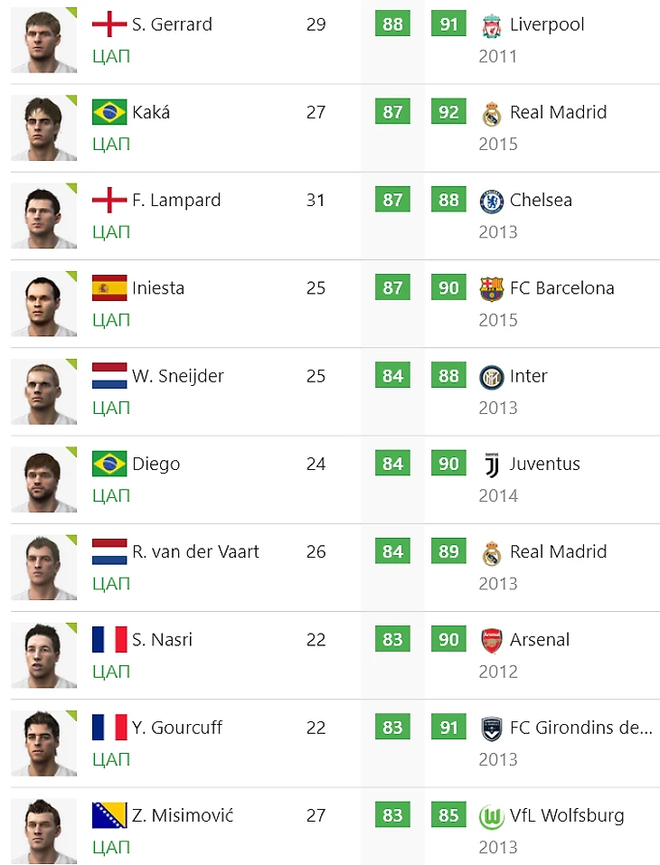The image size is (660, 865).
Task: Click Spain flag next to Iniesta
Action: pos(109,288)
